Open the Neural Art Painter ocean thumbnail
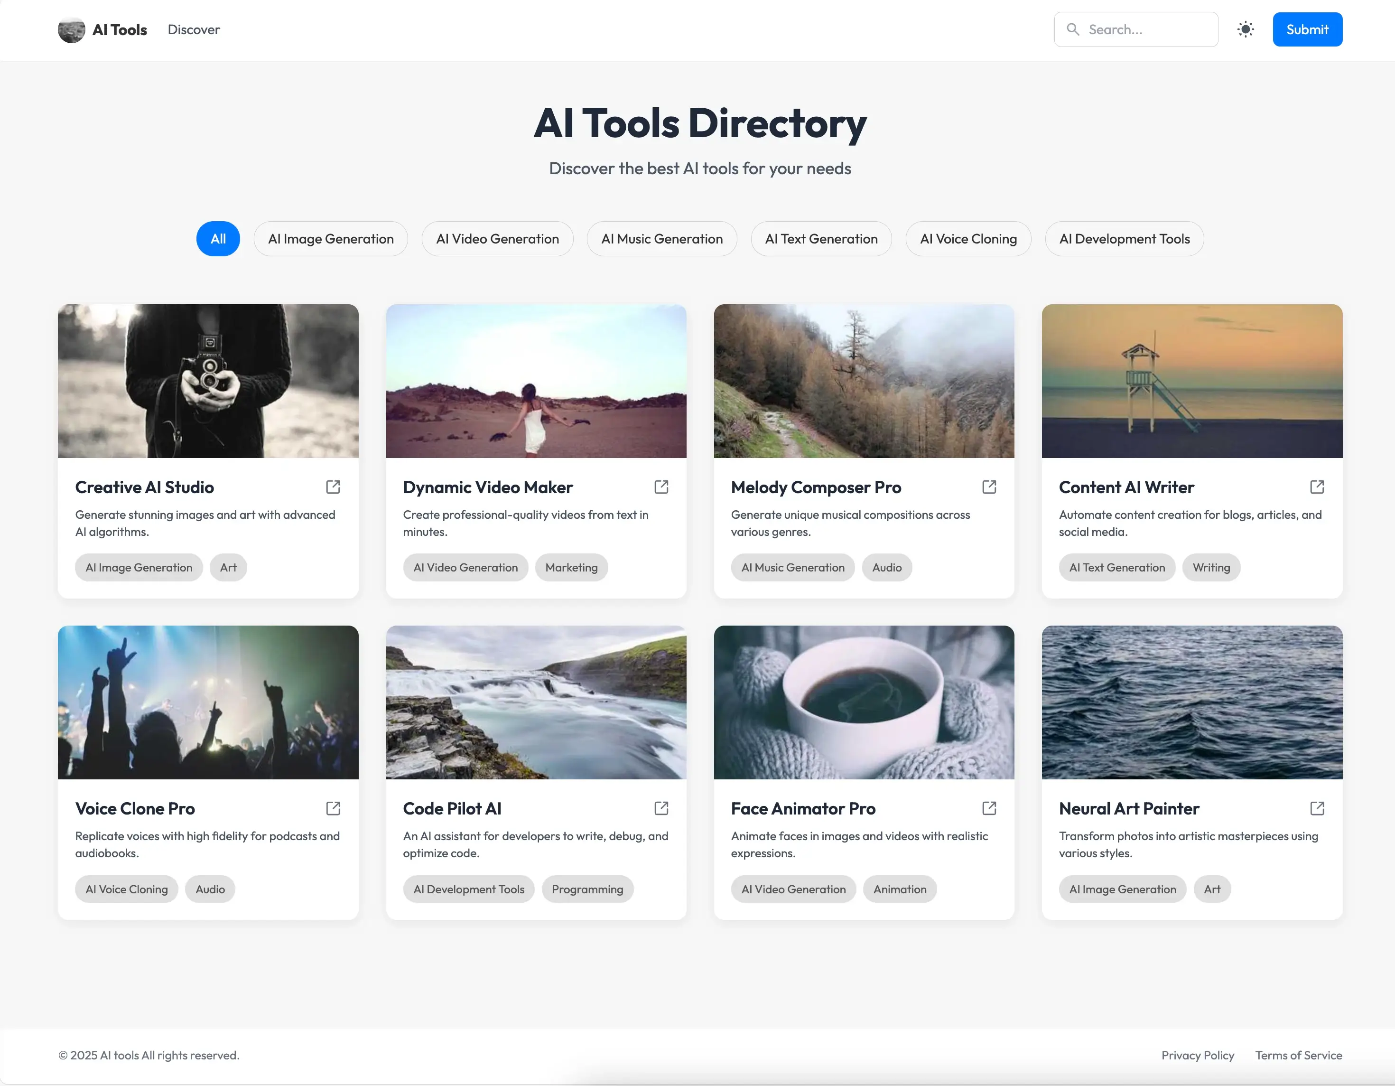This screenshot has width=1395, height=1086. (1192, 702)
